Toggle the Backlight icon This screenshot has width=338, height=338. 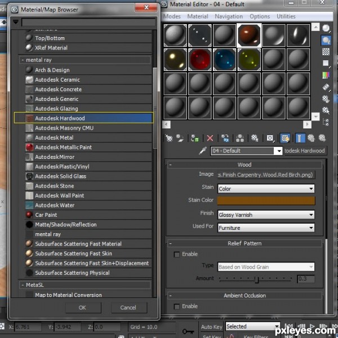point(326,40)
